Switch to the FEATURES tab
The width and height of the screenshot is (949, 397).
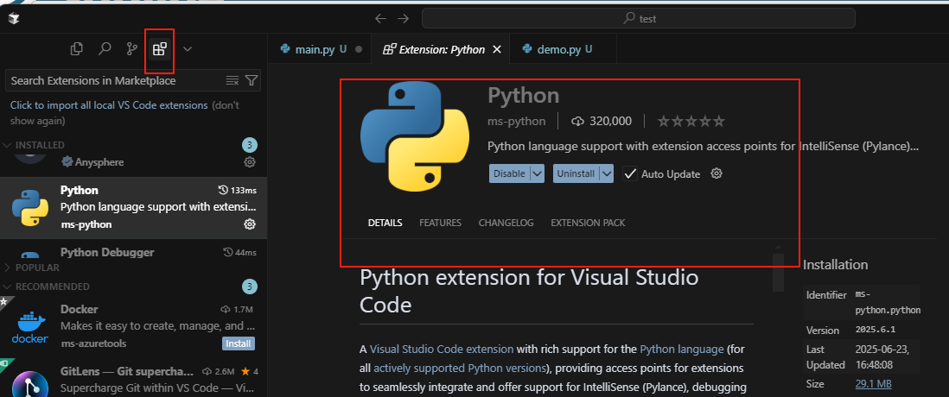440,223
